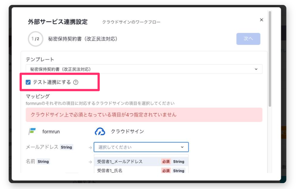This screenshot has height=189, width=300.
Task: Click the formrun column name
Action: (x=51, y=131)
